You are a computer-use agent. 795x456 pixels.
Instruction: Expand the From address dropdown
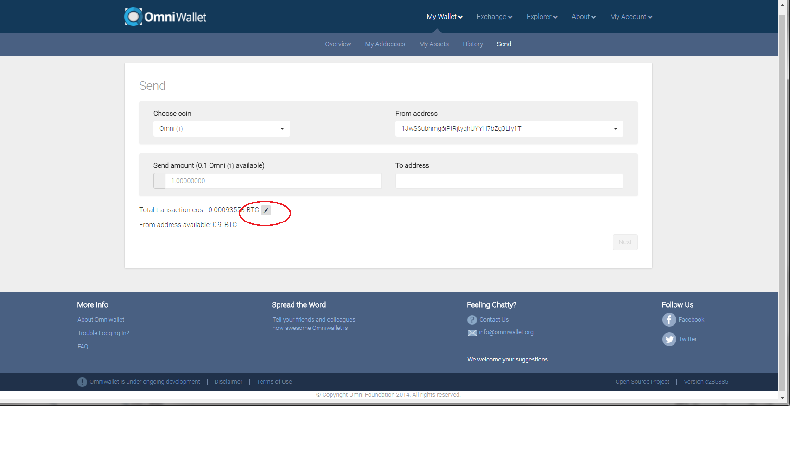509,129
